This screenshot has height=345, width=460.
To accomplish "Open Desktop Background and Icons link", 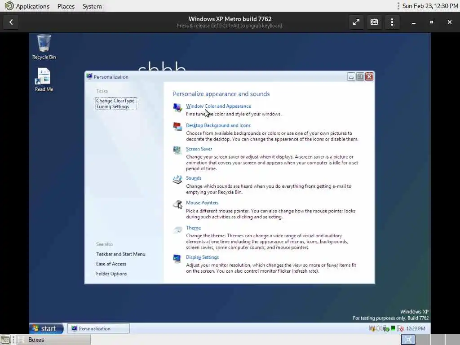I will point(218,125).
